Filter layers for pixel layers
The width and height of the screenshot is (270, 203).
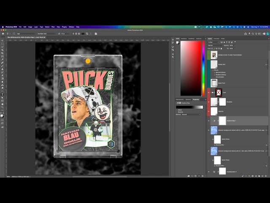221,42
